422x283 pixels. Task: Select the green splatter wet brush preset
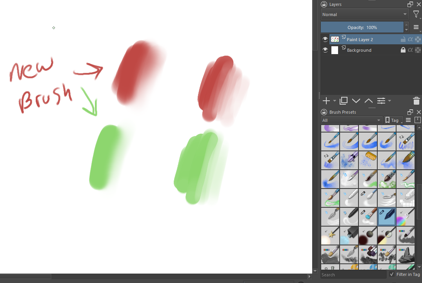pos(387,179)
